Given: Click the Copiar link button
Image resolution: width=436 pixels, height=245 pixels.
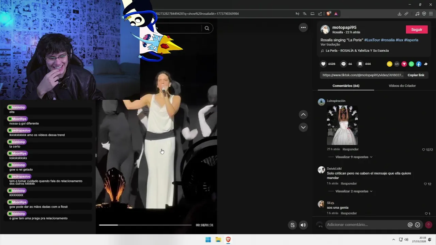Looking at the screenshot, I should [416, 75].
